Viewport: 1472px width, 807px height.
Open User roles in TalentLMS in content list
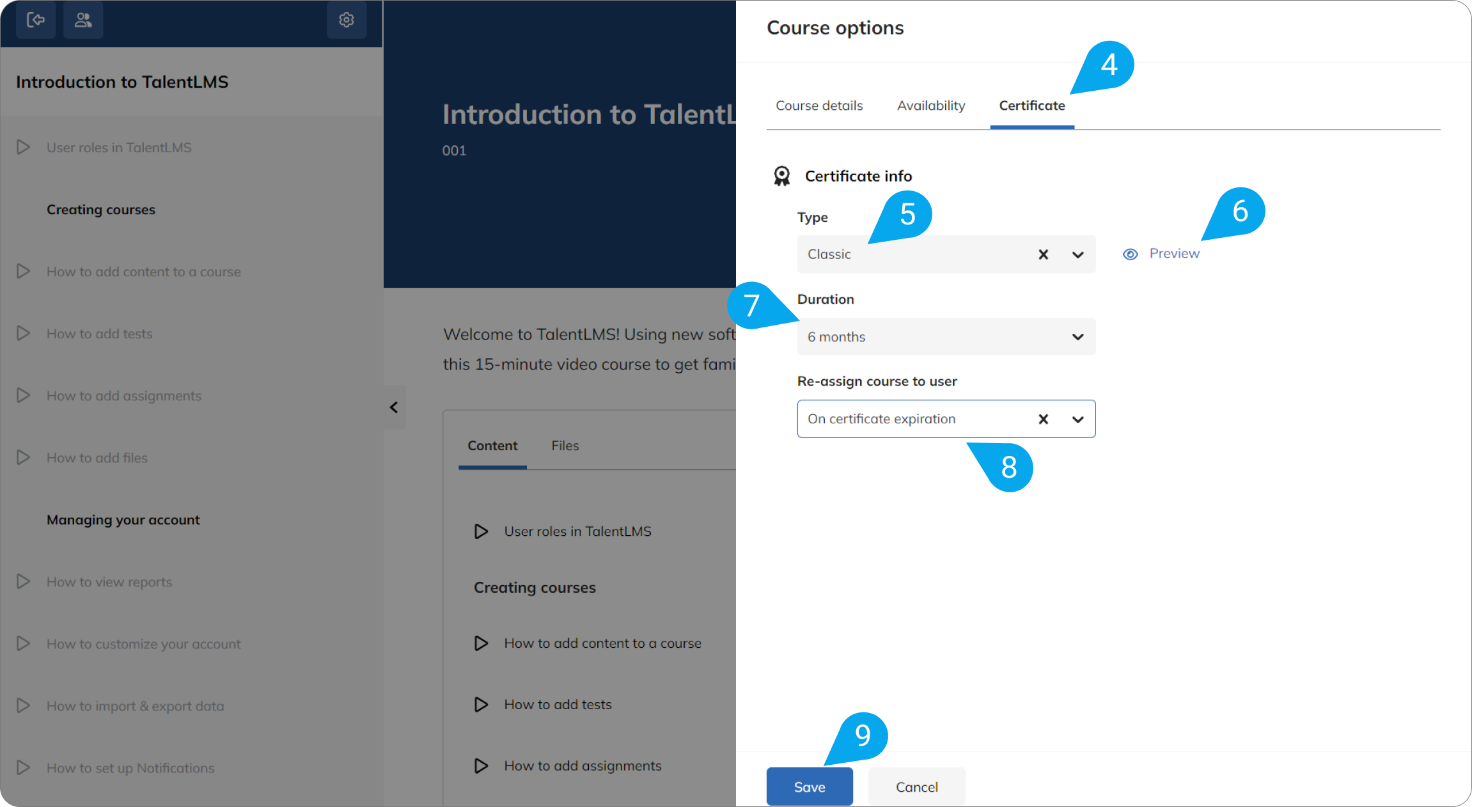pyautogui.click(x=577, y=531)
